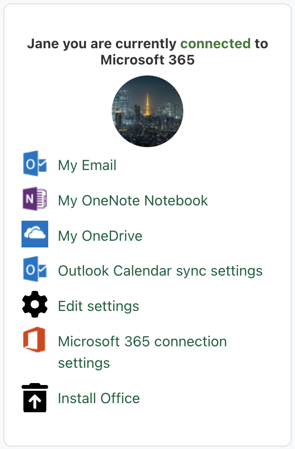Viewport: 295px width, 449px height.
Task: Open the My Email link
Action: point(87,165)
